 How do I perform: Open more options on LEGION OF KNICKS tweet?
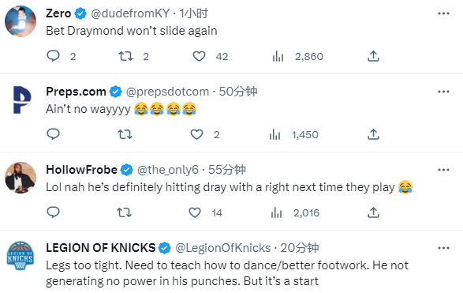click(x=443, y=248)
